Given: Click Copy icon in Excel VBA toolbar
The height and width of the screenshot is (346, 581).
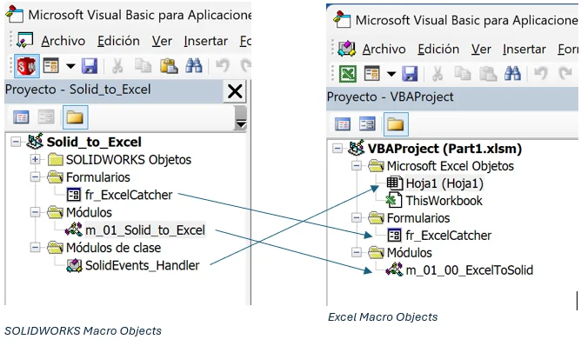Looking at the screenshot, I should click(x=463, y=73).
